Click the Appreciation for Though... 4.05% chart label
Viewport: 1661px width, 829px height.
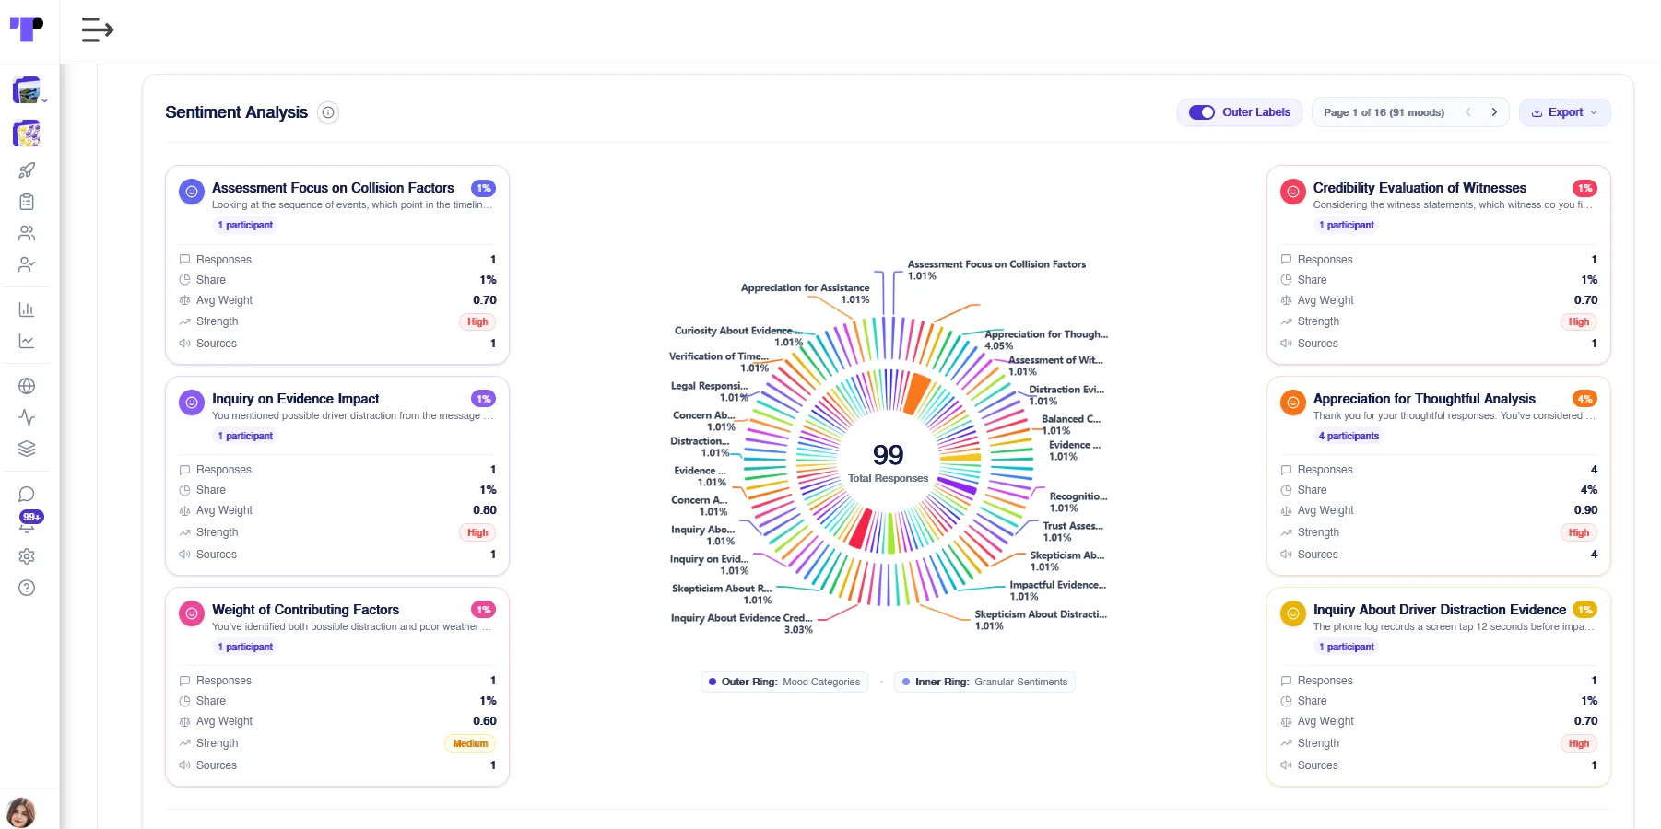[x=1046, y=340]
